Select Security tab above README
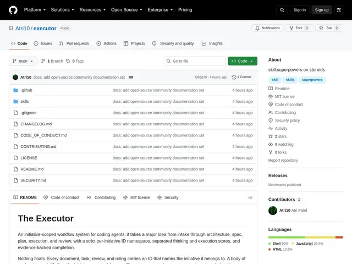The height and width of the screenshot is (264, 352). [168, 197]
